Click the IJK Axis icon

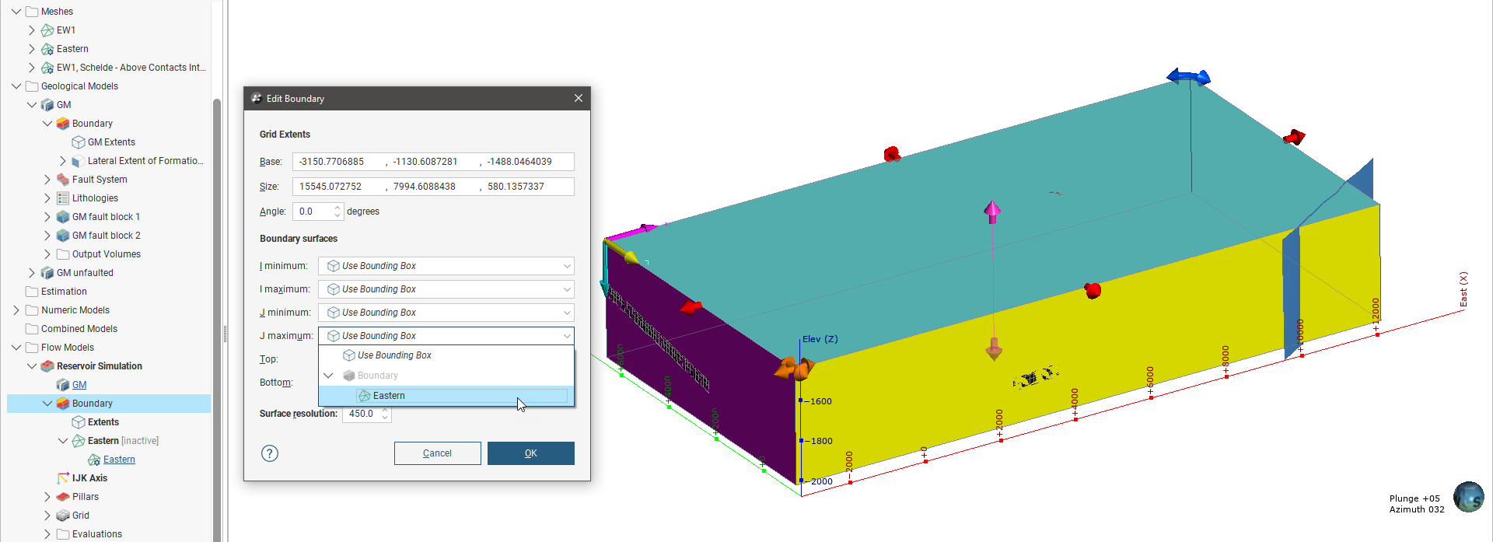click(x=63, y=478)
